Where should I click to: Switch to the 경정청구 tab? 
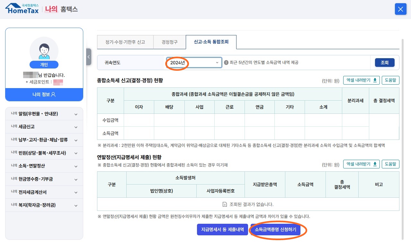click(169, 42)
